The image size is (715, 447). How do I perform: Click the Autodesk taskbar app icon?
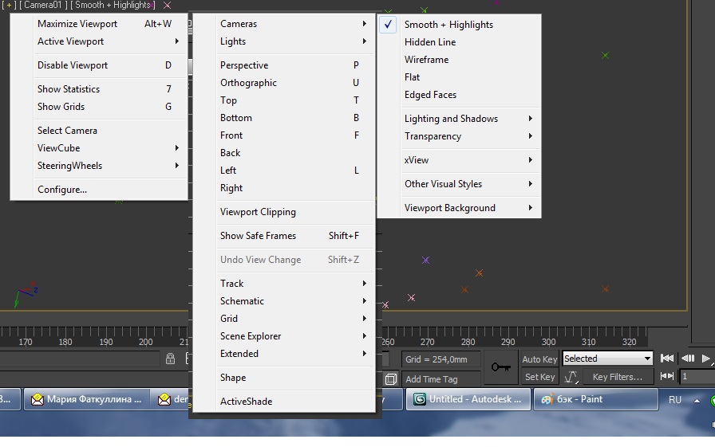[419, 399]
